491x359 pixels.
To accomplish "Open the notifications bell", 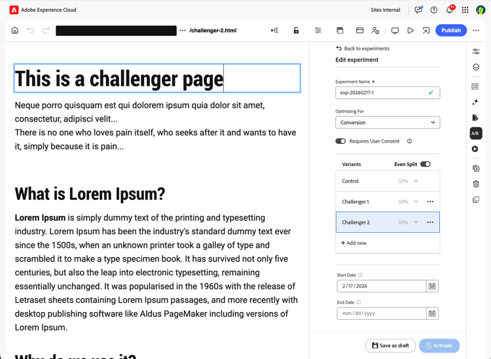I will coord(450,10).
